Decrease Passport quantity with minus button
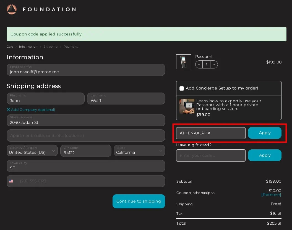 199,64
